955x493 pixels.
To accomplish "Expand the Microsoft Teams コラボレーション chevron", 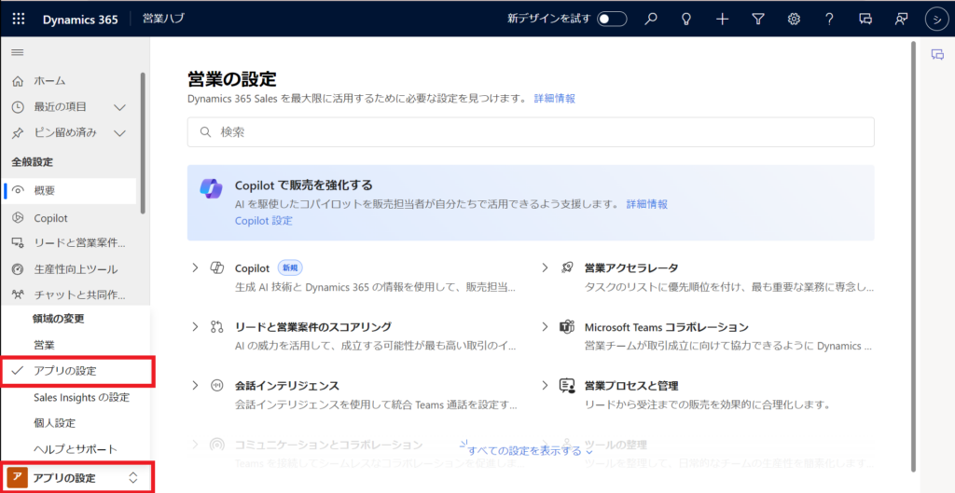I will point(545,327).
